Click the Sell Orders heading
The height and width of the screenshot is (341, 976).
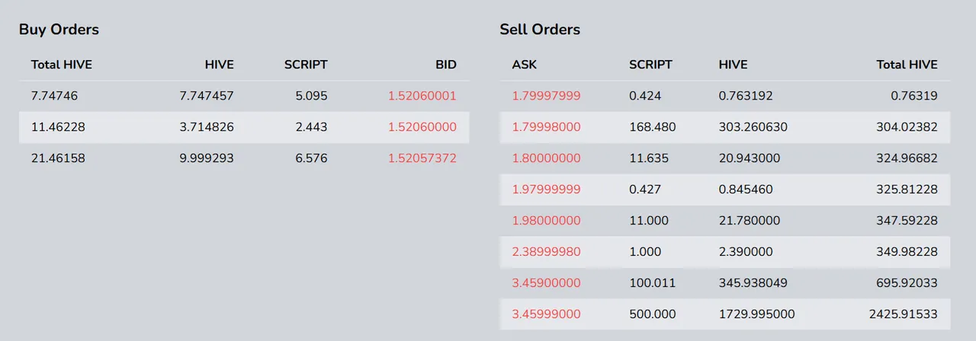(540, 30)
